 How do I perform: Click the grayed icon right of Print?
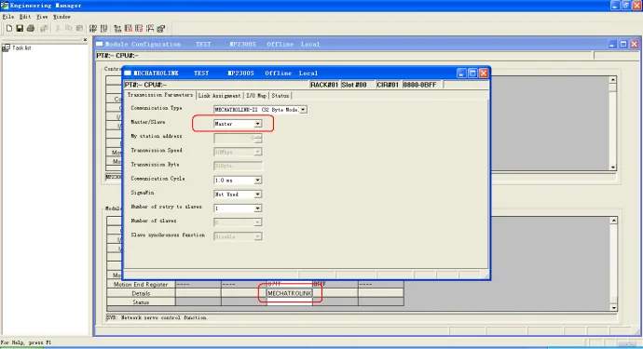point(44,28)
